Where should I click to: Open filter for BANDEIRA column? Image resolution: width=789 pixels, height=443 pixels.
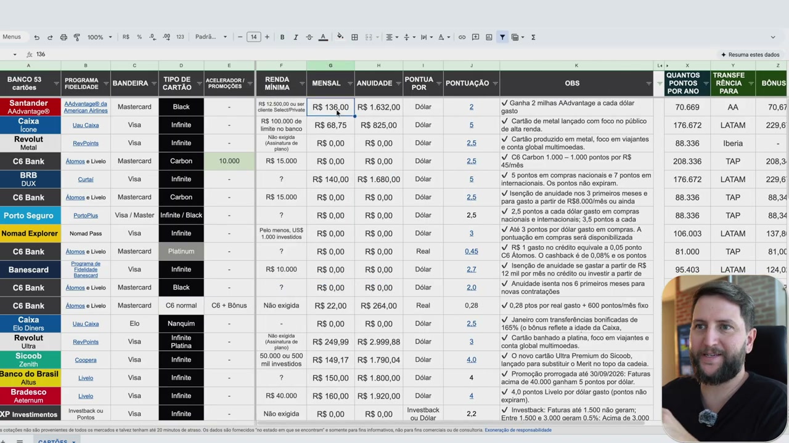coord(153,84)
